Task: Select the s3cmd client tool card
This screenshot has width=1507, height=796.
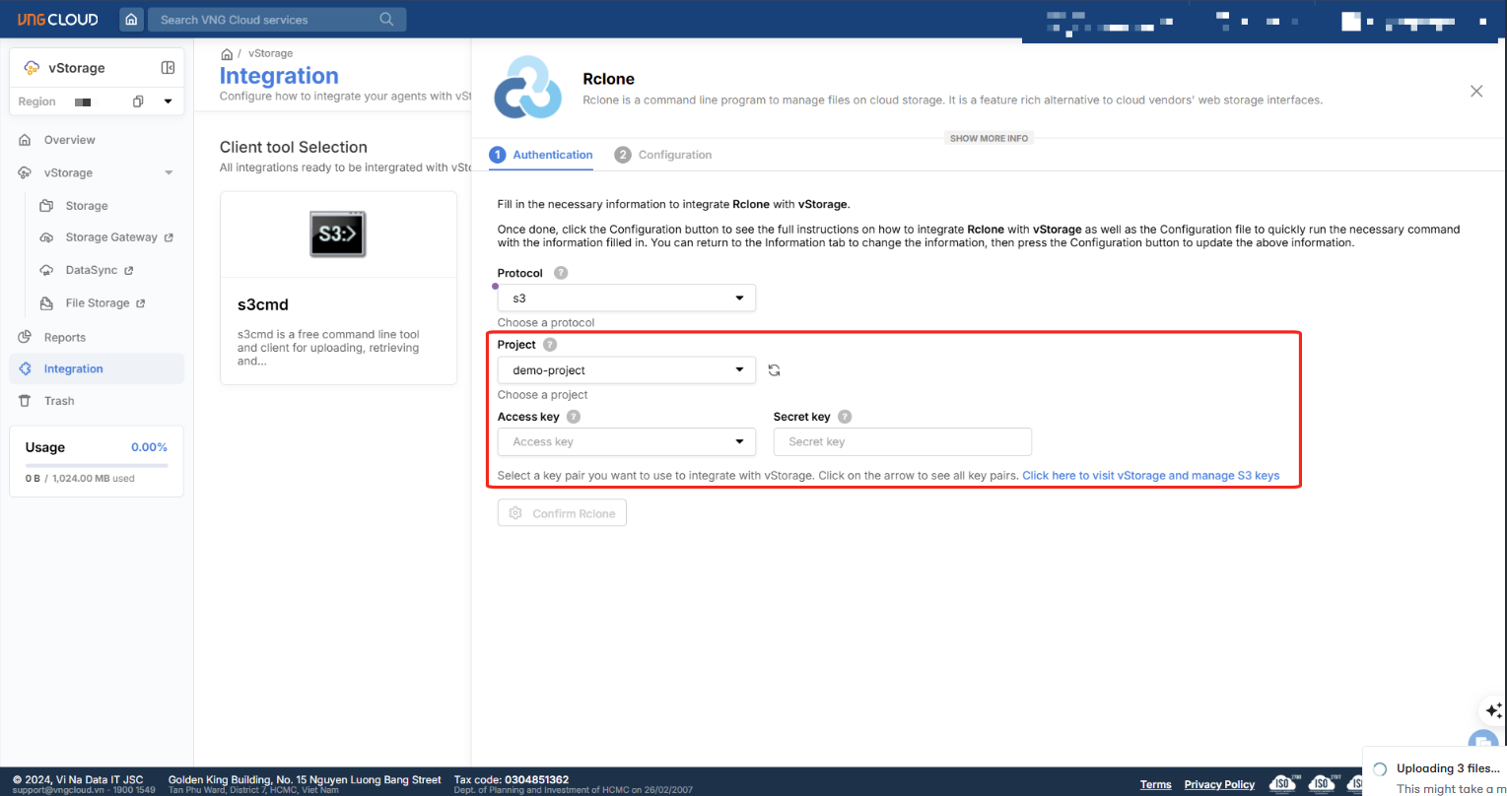Action: [x=338, y=288]
